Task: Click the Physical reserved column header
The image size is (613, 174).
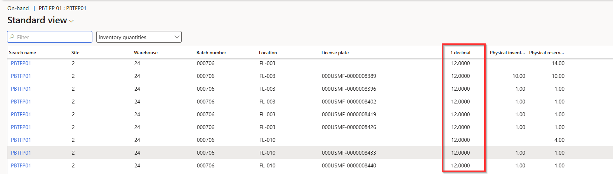Action: pyautogui.click(x=546, y=53)
